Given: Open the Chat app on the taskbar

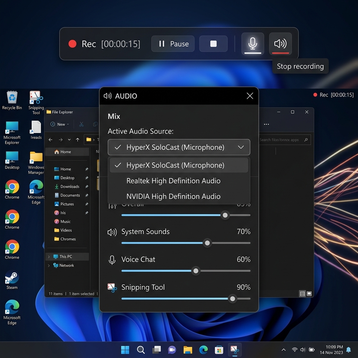Looking at the screenshot, I should (x=172, y=350).
